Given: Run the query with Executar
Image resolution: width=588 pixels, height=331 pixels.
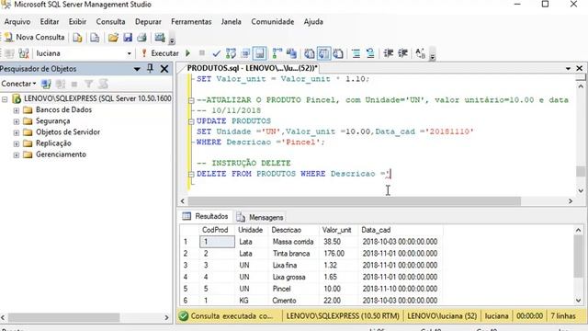Looking at the screenshot, I should tap(160, 53).
